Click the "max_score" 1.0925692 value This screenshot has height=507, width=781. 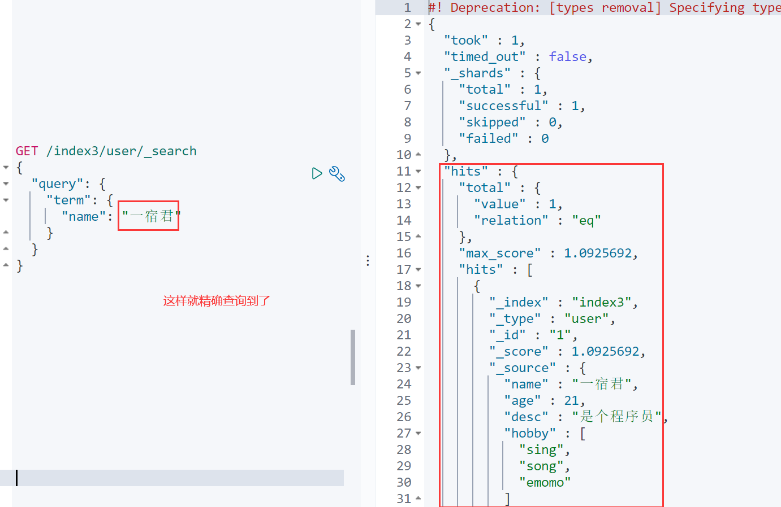(598, 253)
